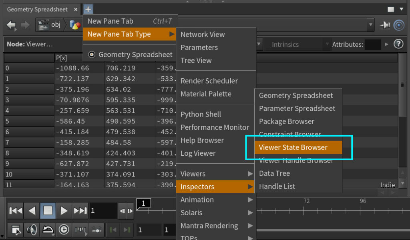Choose Python Shell from pane type menu
Viewport: 410px width, 240px height.
pyautogui.click(x=201, y=114)
